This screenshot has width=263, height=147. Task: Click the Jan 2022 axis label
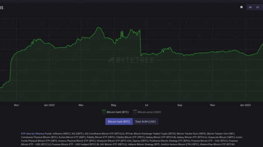click(x=49, y=105)
